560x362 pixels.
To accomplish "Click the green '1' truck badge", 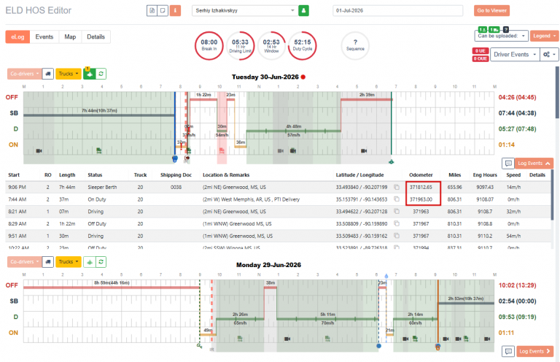I will 494,29.
